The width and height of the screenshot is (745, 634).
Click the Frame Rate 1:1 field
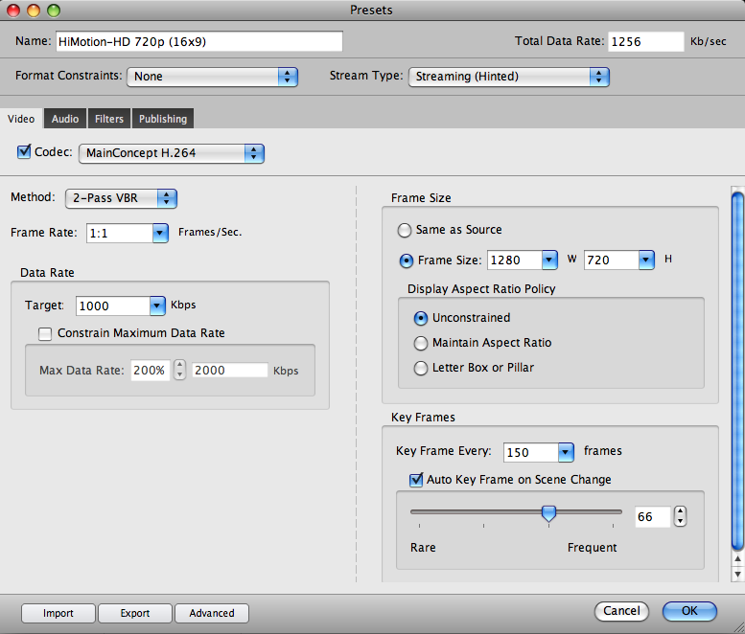(x=120, y=233)
